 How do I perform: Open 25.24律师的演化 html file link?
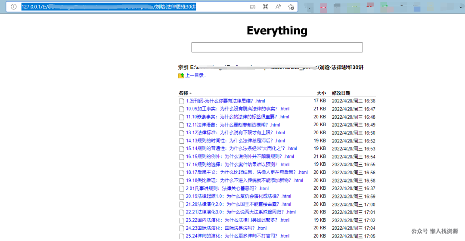coord(238,236)
